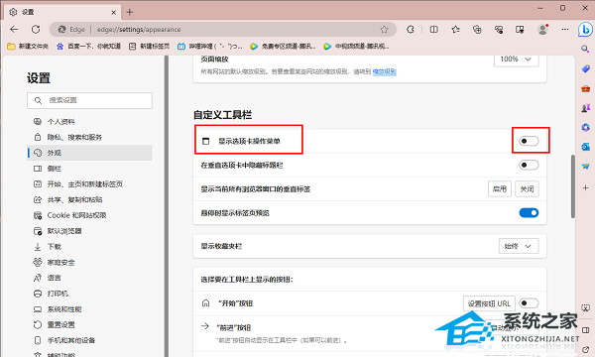The image size is (595, 357).
Task: Open the sidebar paper-plane Drop icon
Action: click(x=585, y=167)
